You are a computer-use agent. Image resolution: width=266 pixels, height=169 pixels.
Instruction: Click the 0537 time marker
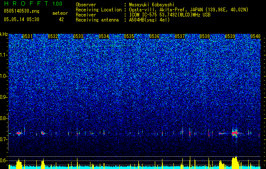[180, 36]
